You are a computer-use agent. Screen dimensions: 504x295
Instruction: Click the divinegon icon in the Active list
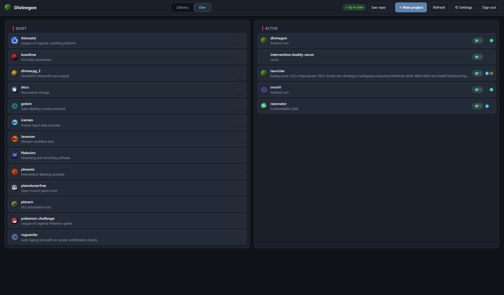tap(264, 40)
